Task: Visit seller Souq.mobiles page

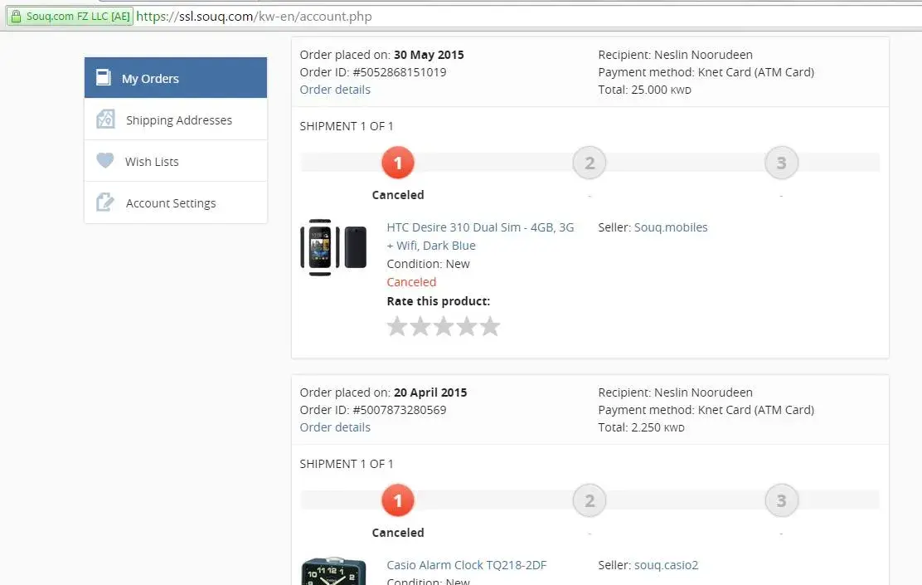Action: (x=671, y=227)
